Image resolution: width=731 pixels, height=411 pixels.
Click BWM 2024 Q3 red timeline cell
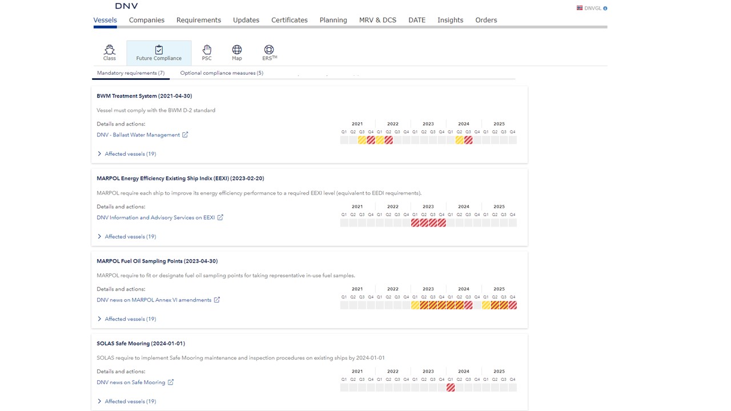(468, 140)
